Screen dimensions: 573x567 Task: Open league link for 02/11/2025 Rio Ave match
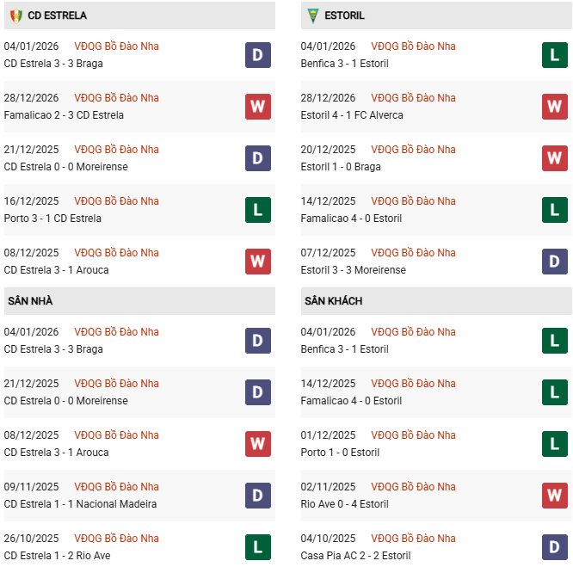[x=413, y=487]
